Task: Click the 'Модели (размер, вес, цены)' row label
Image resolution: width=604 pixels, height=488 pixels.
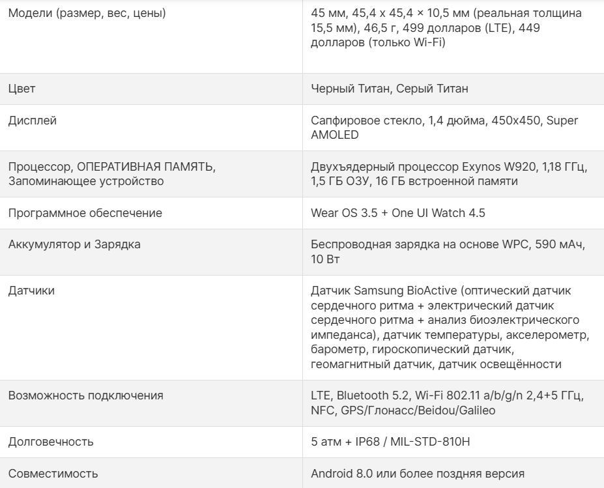Action: pos(87,13)
